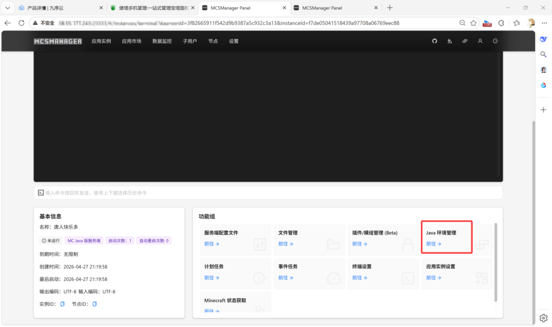
Task: Click the zoom magnifier icon in address bar
Action: (x=462, y=23)
